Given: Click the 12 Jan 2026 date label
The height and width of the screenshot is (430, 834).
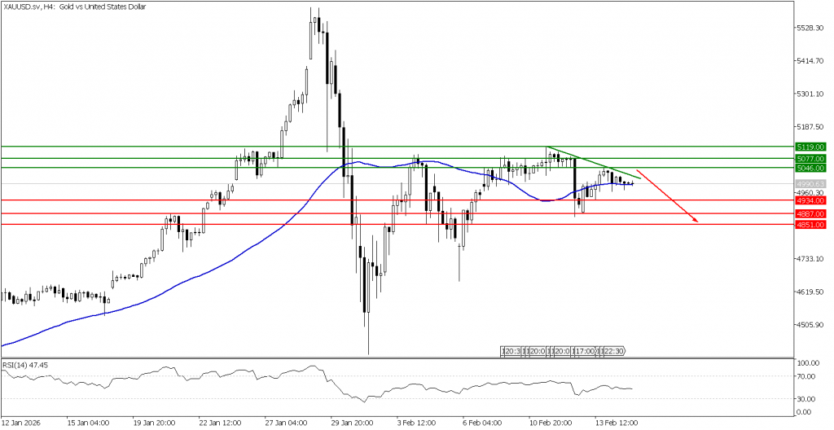Looking at the screenshot, I should (23, 423).
